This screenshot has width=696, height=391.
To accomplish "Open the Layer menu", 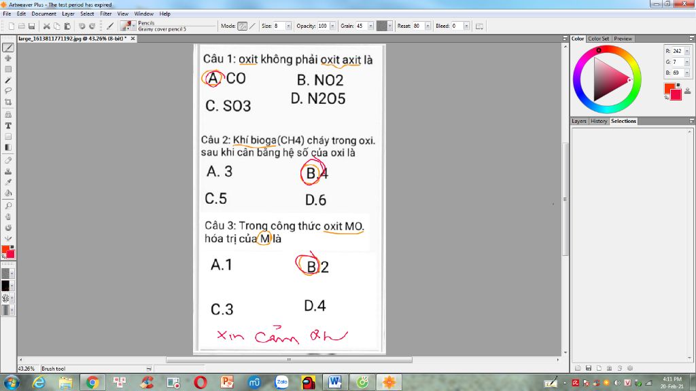I will click(x=68, y=14).
